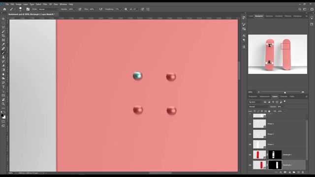Select the Zoom tool
The height and width of the screenshot is (177, 315).
[x=3, y=104]
